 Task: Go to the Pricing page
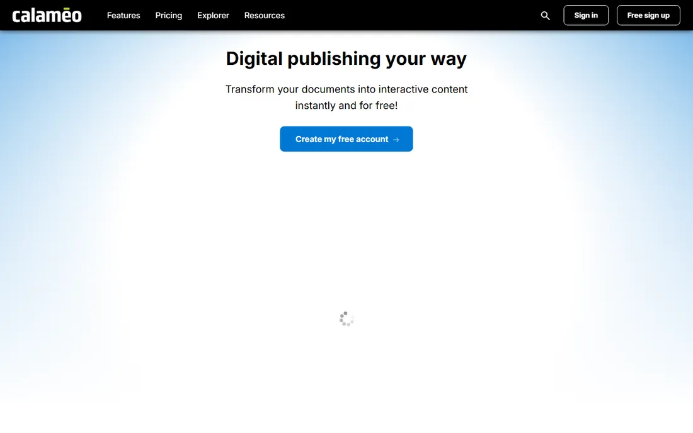click(168, 16)
